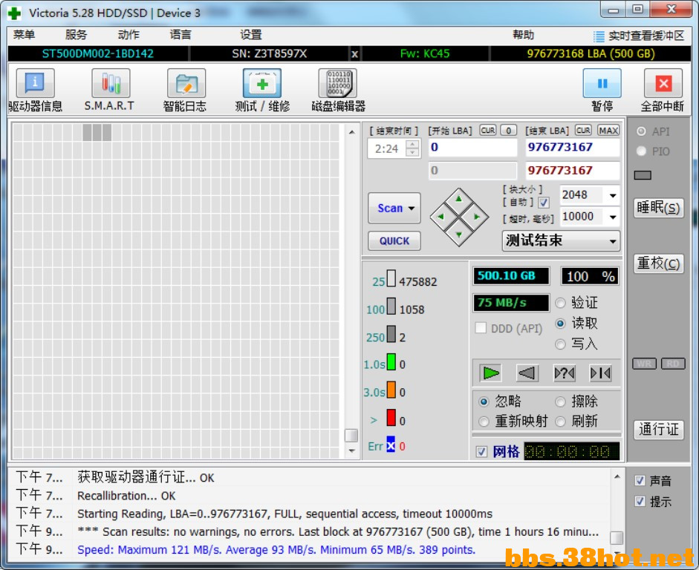Click the blue Err block marker
Screen dimensions: 699x570
391,445
